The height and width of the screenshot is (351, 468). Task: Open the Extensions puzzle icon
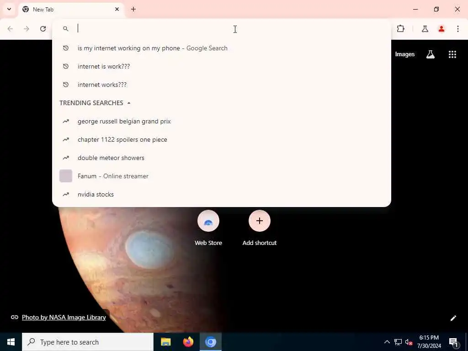point(400,29)
